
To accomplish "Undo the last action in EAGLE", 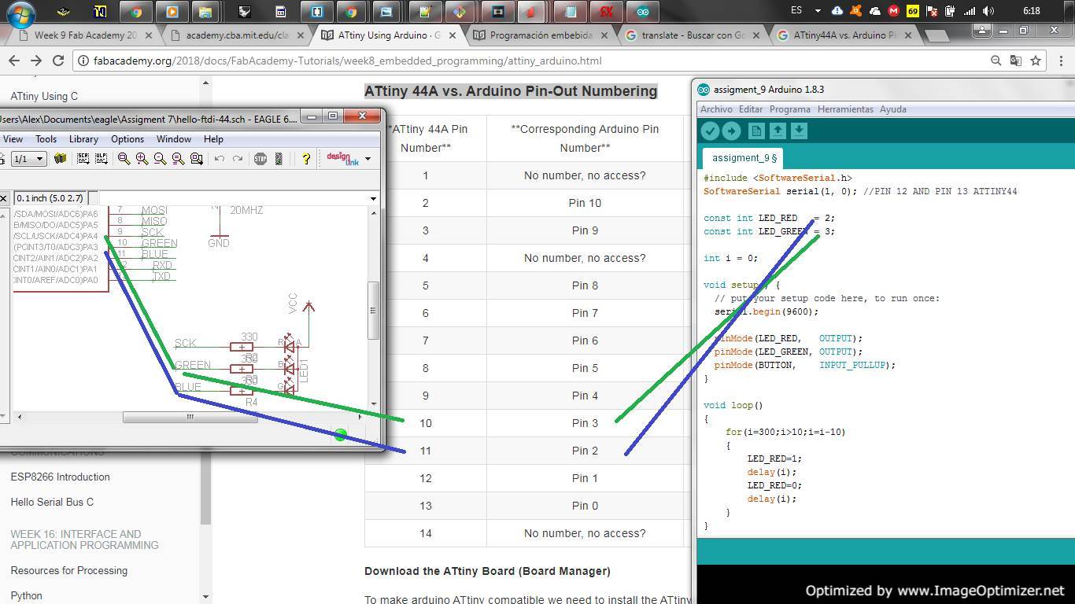I will pos(220,159).
